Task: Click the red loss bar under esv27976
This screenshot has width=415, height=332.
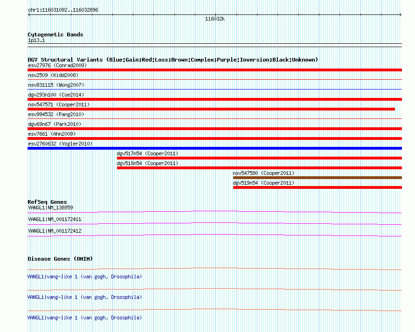Action: [x=214, y=70]
